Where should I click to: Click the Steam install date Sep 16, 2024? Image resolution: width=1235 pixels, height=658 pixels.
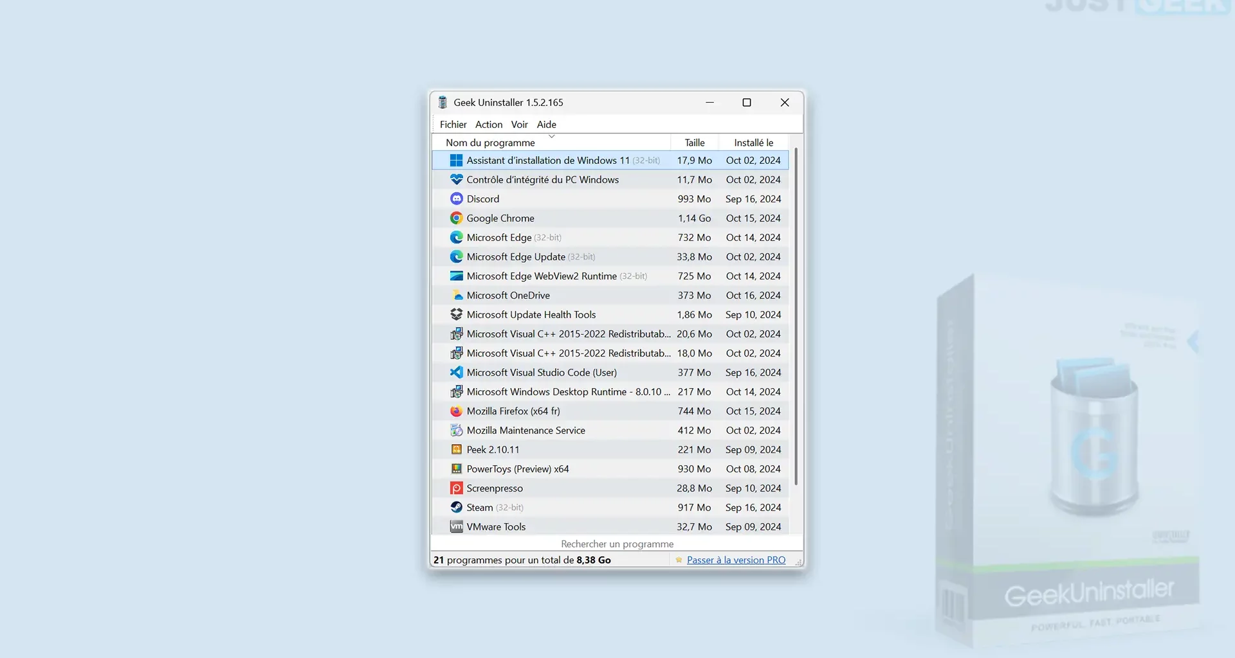pos(753,508)
